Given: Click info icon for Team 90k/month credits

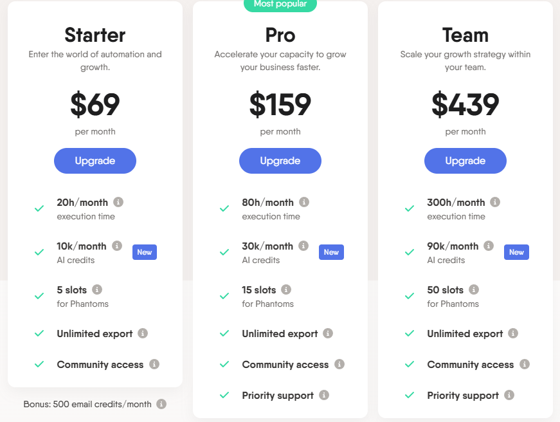Looking at the screenshot, I should [x=489, y=246].
